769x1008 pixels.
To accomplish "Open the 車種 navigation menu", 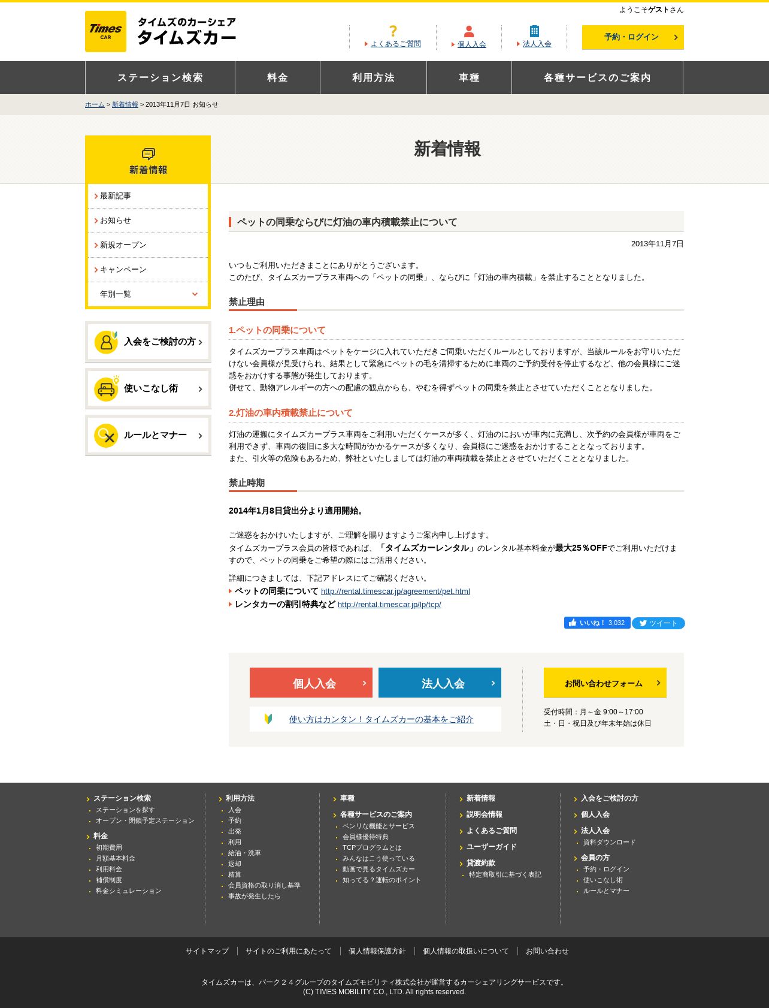I will [x=469, y=78].
